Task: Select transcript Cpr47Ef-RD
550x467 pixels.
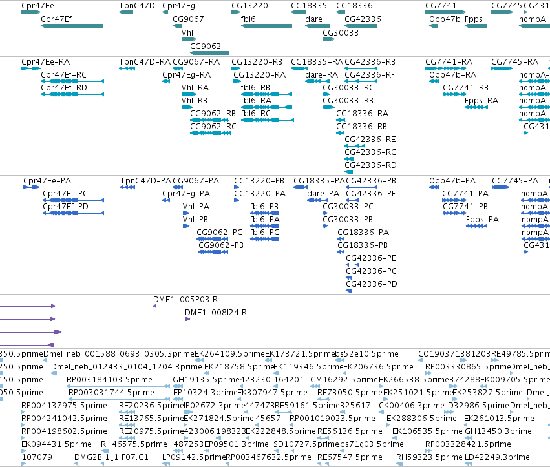Action: pos(64,88)
